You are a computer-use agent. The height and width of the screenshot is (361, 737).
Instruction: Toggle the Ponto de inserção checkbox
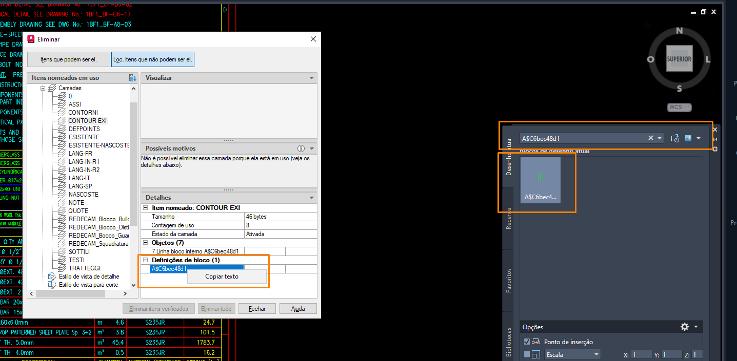click(x=527, y=342)
